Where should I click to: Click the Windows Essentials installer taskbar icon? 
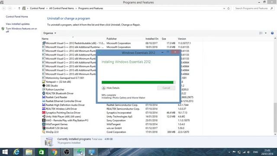pos(79,152)
